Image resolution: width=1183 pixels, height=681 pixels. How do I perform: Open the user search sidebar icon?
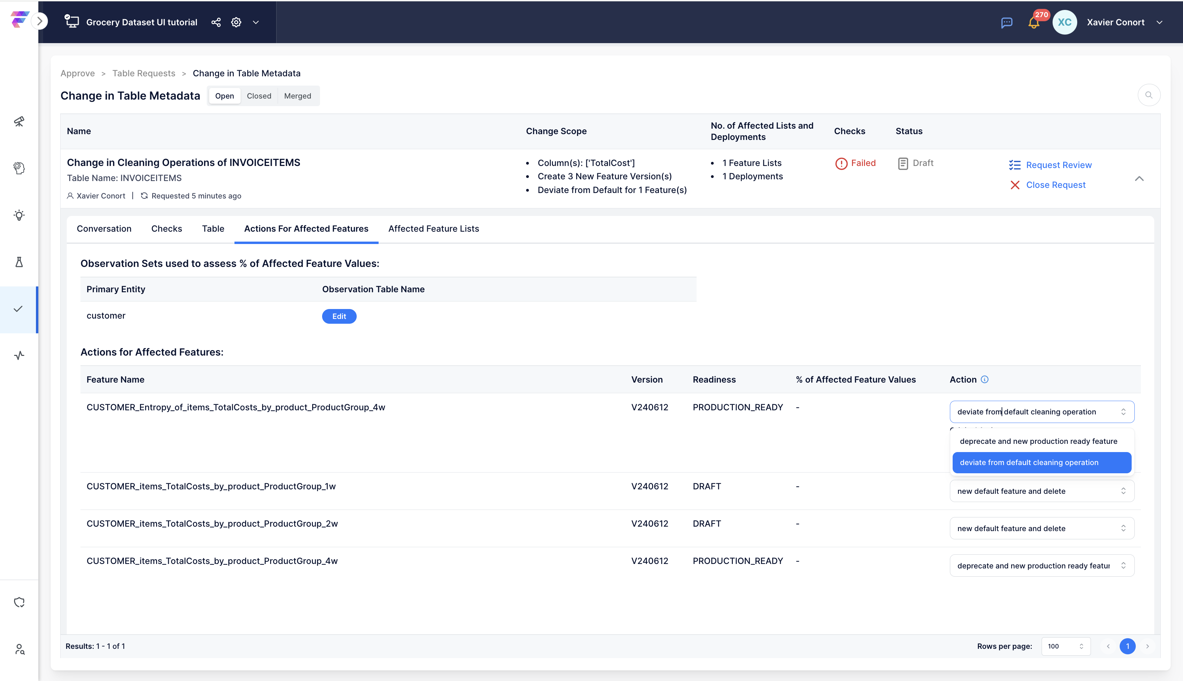tap(19, 649)
